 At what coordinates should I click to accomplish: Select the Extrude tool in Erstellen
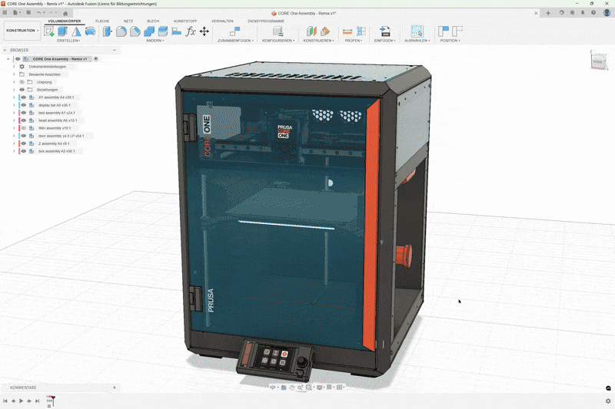point(62,31)
